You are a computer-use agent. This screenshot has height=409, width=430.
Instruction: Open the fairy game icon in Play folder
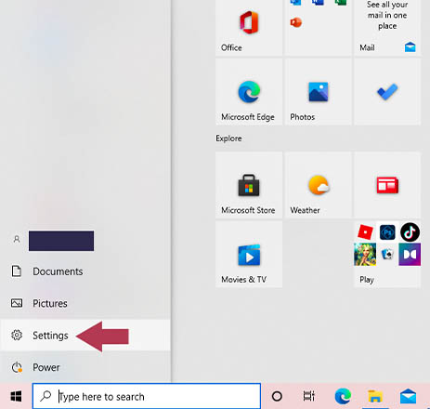[365, 255]
